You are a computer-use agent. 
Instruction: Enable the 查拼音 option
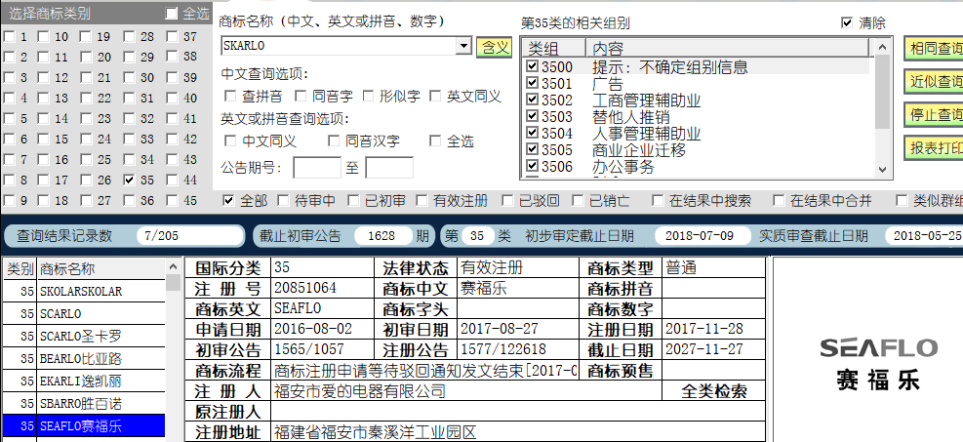coord(230,96)
